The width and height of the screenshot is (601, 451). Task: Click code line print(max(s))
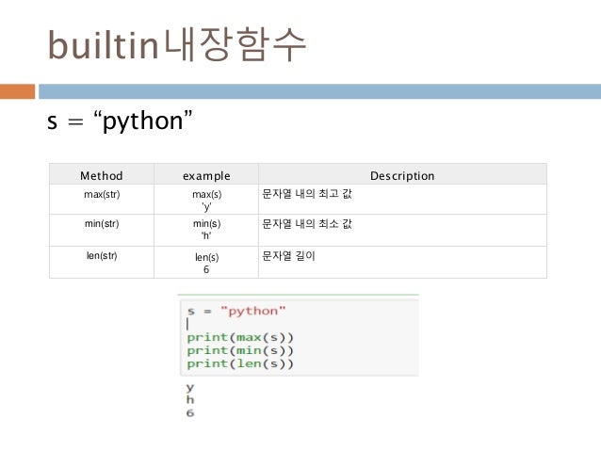click(240, 337)
